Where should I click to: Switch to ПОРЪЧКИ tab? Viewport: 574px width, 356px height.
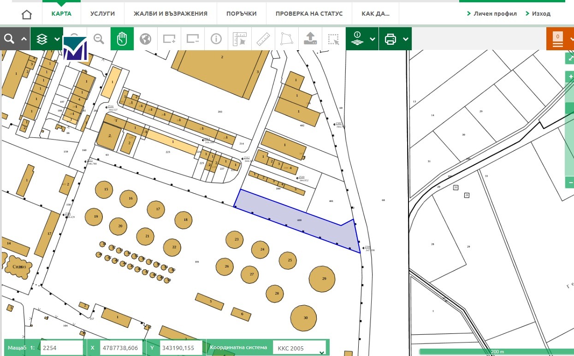click(x=241, y=14)
